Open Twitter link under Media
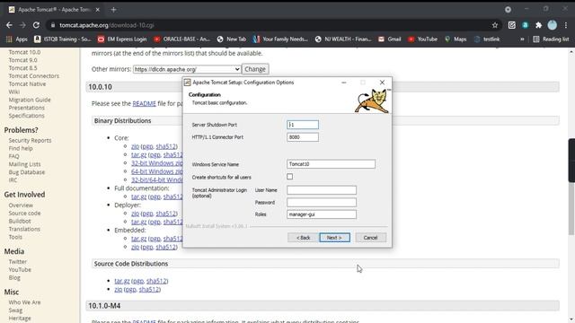 (x=18, y=261)
